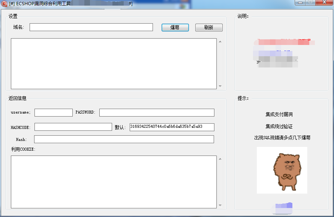Click the 集成支付漏洞 hint text

[x=279, y=115]
